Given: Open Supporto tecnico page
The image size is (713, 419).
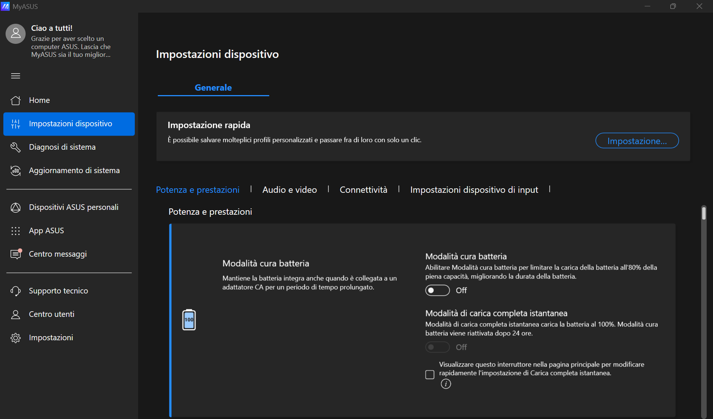Looking at the screenshot, I should [69, 291].
